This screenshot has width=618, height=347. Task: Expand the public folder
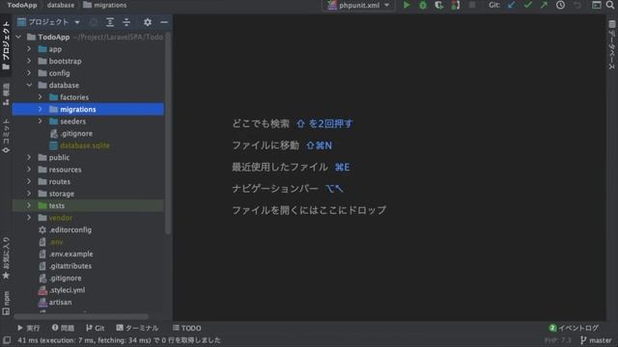tap(29, 157)
